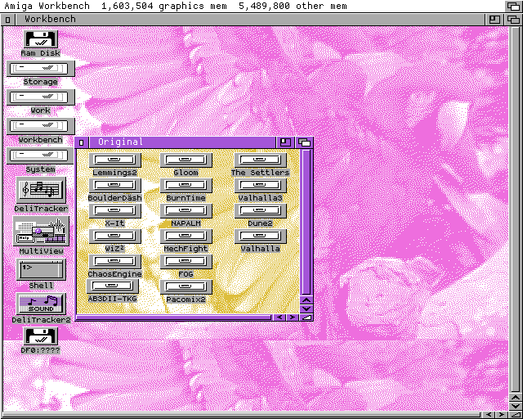Click right arrow in Workbench window scrollbar
Image resolution: width=523 pixels, height=419 pixels.
tap(502, 415)
